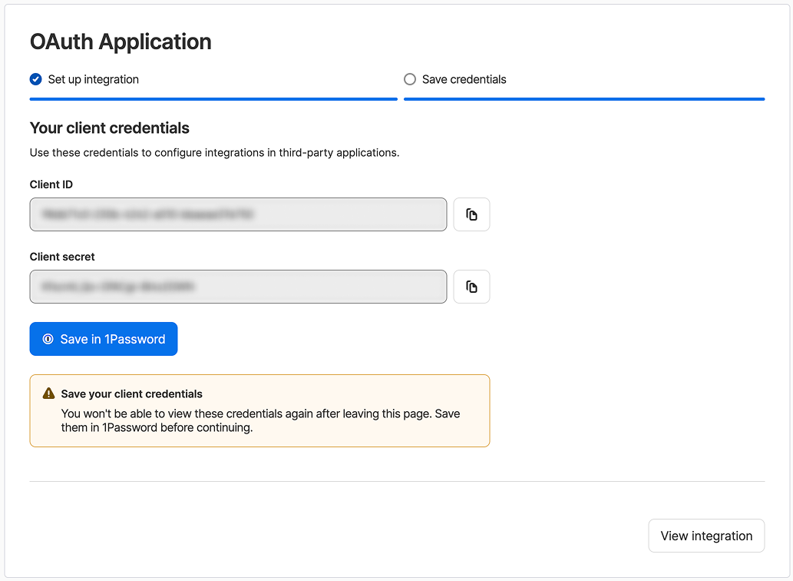Viewport: 793px width, 581px height.
Task: Click the warning triangle in the credentials alert
Action: click(x=48, y=393)
